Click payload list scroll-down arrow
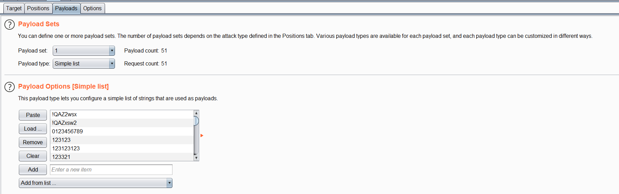 click(x=196, y=158)
